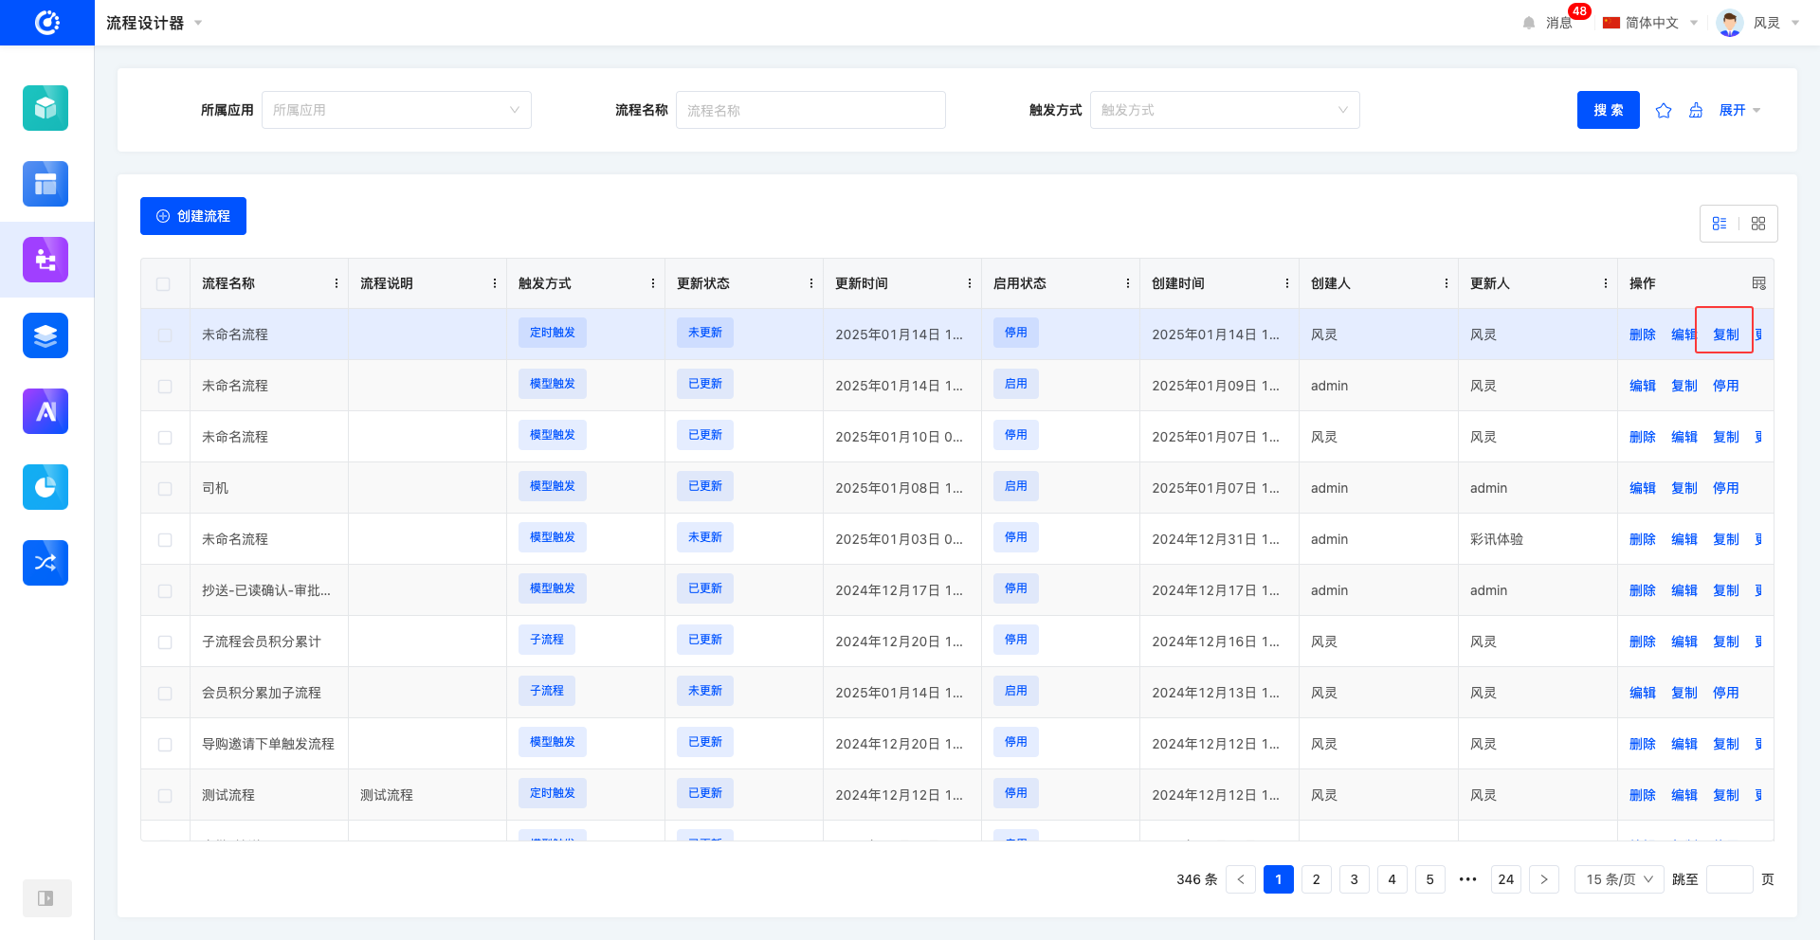This screenshot has width=1820, height=940.
Task: Switch to card view using grid icon
Action: click(1759, 224)
